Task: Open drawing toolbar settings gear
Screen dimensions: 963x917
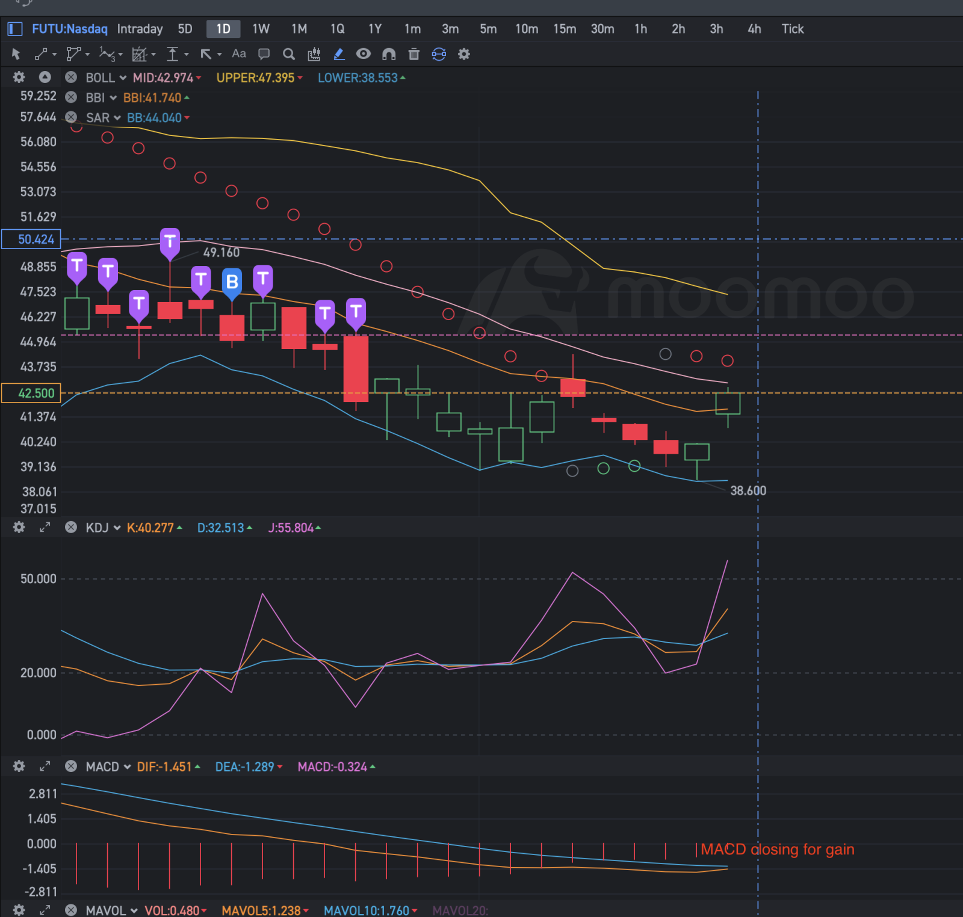Action: coord(464,54)
